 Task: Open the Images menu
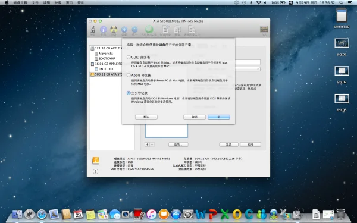pyautogui.click(x=58, y=3)
